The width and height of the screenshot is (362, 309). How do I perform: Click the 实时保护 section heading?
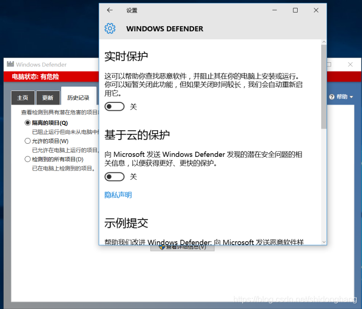(126, 56)
